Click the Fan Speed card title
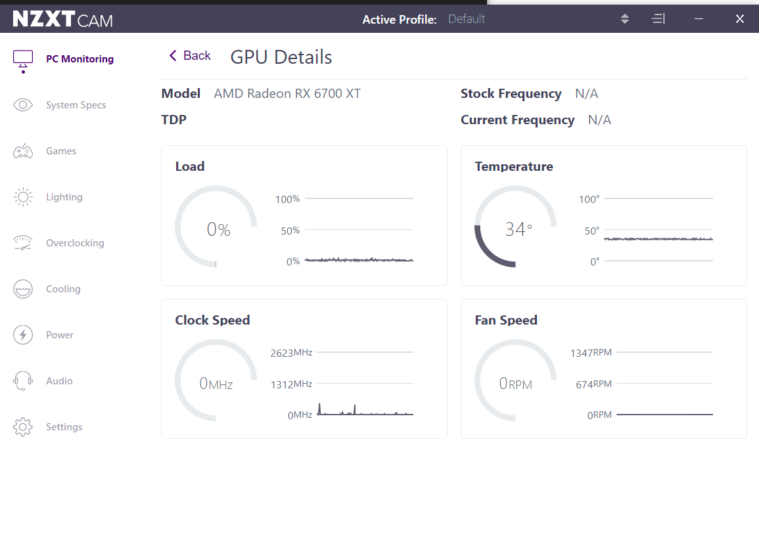The width and height of the screenshot is (759, 546). [x=506, y=320]
